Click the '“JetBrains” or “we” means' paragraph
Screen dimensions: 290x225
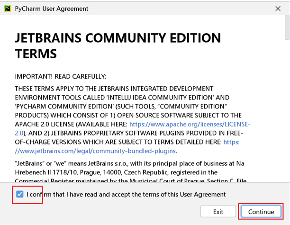point(52,164)
